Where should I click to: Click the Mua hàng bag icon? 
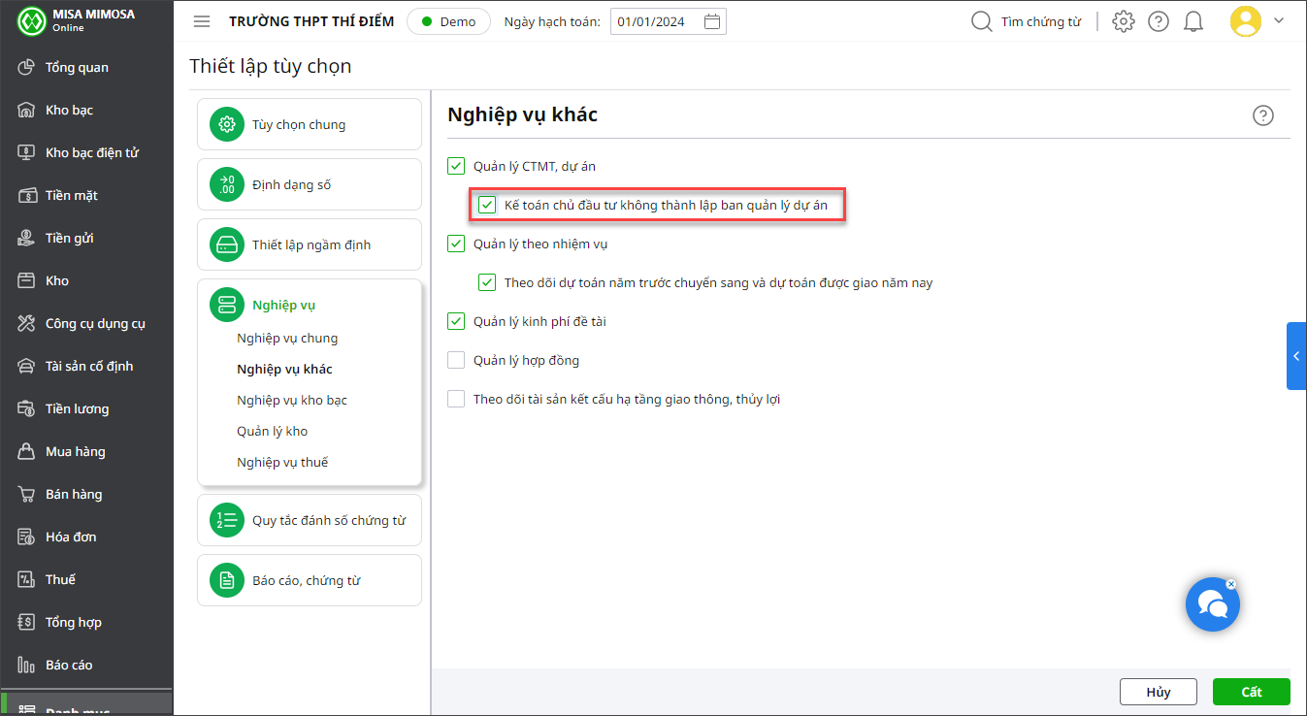point(27,451)
